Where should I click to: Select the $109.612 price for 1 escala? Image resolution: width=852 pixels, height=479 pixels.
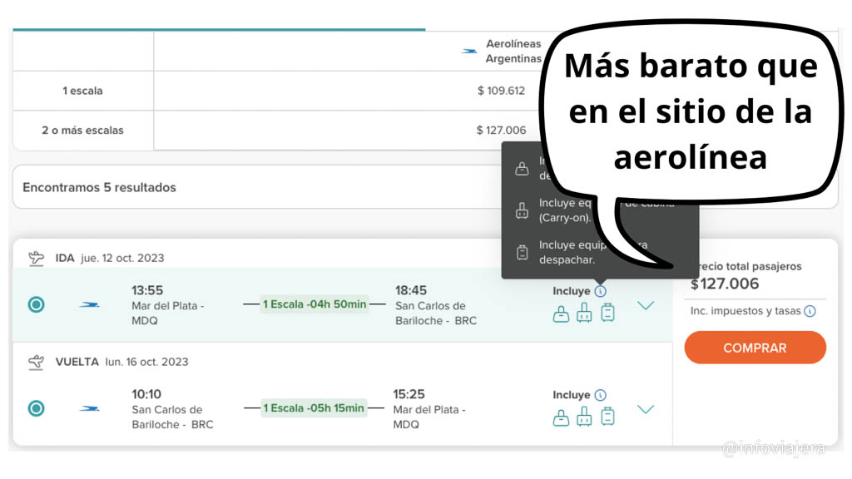[x=501, y=91]
